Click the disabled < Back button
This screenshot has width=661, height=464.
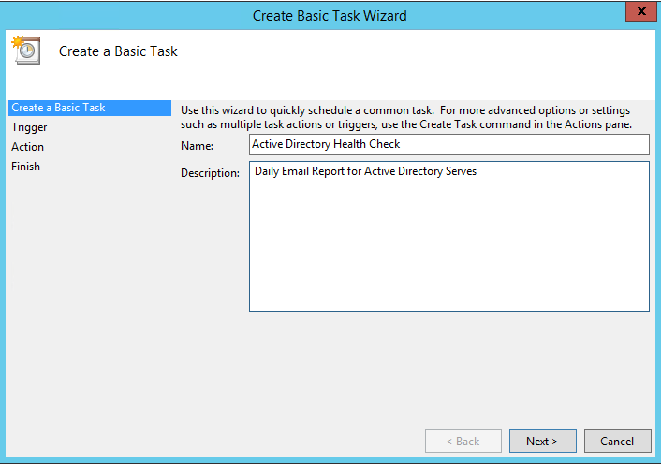pyautogui.click(x=463, y=441)
